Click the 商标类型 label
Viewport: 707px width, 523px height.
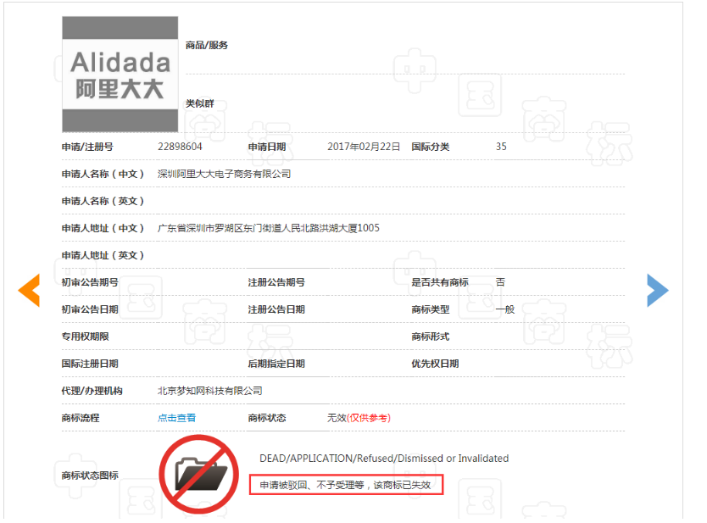pyautogui.click(x=431, y=309)
